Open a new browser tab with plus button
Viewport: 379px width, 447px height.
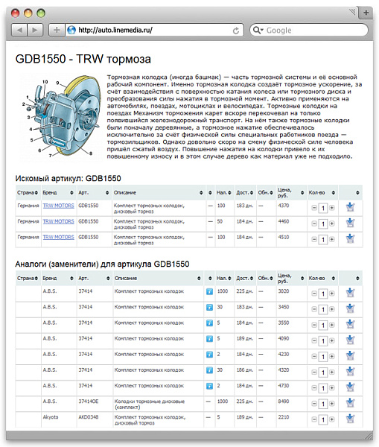coord(366,13)
